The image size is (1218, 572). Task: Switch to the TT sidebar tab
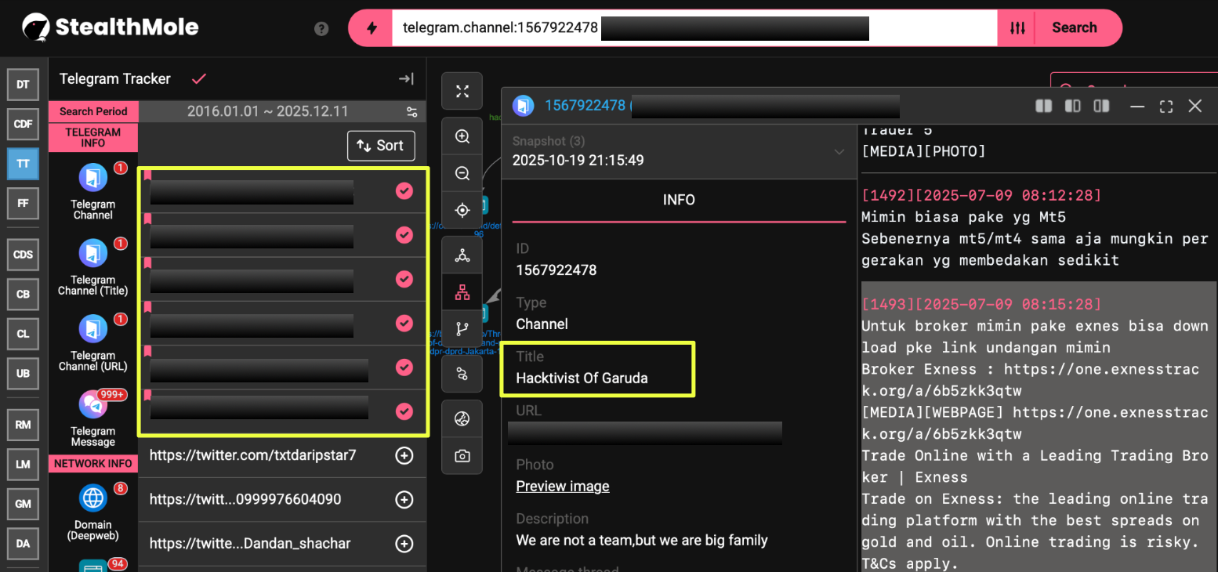pyautogui.click(x=23, y=163)
